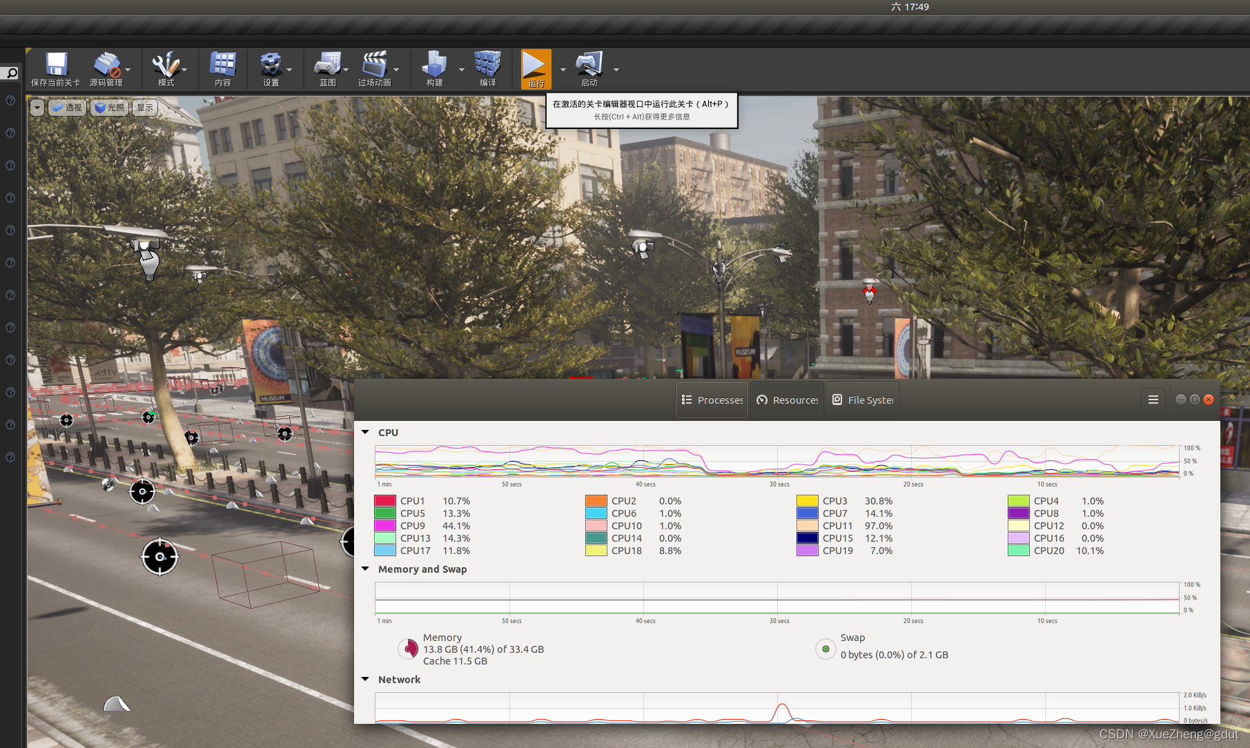The width and height of the screenshot is (1250, 748).
Task: Change the CPU8 graph color swatch
Action: [1019, 513]
